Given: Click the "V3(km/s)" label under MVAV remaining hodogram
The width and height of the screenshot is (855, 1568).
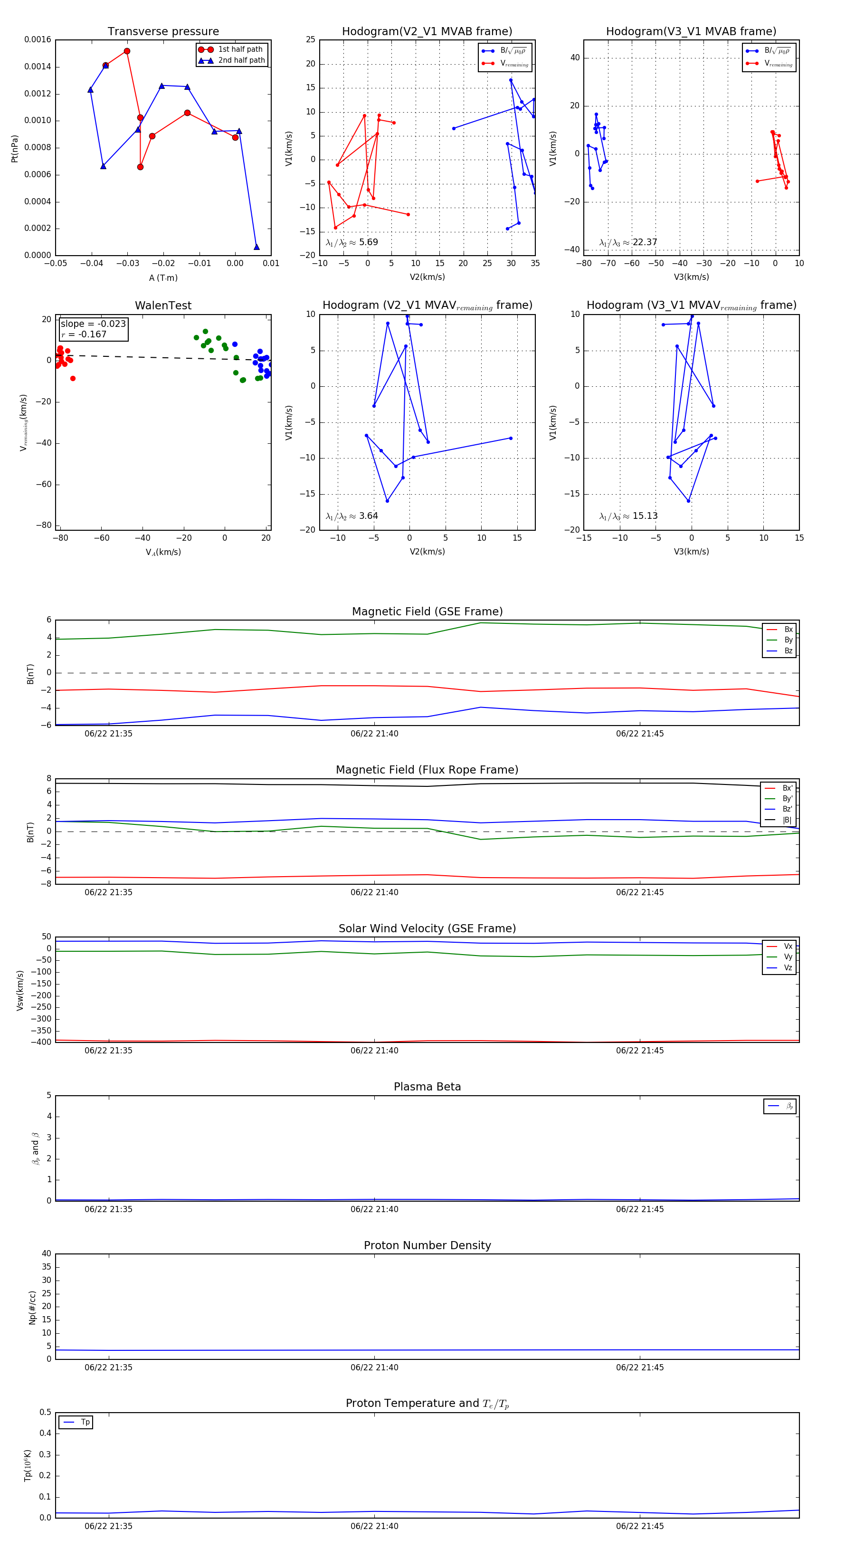Looking at the screenshot, I should point(691,552).
